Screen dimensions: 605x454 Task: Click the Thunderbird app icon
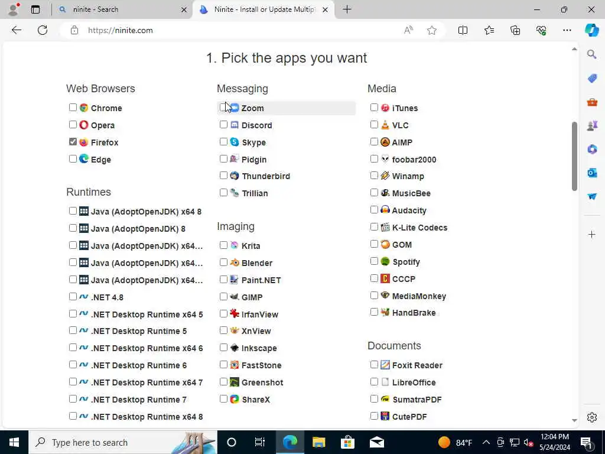click(235, 176)
